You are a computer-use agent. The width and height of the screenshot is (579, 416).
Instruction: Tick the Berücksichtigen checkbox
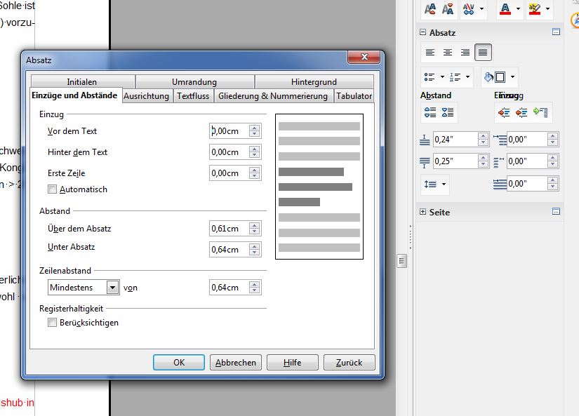[53, 323]
